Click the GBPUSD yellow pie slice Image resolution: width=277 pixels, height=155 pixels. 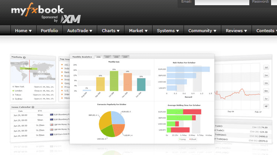105,120
